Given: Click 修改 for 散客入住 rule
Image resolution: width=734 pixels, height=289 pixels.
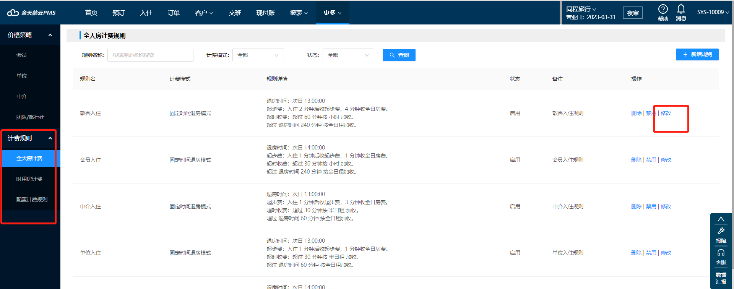Looking at the screenshot, I should point(666,113).
